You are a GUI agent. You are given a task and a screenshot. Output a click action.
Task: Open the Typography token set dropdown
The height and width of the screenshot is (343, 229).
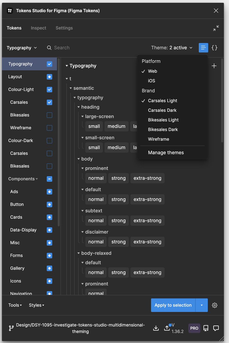(x=22, y=48)
